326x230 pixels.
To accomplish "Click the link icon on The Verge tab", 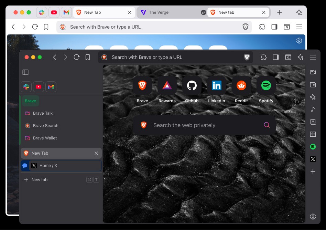I will pyautogui.click(x=203, y=12).
